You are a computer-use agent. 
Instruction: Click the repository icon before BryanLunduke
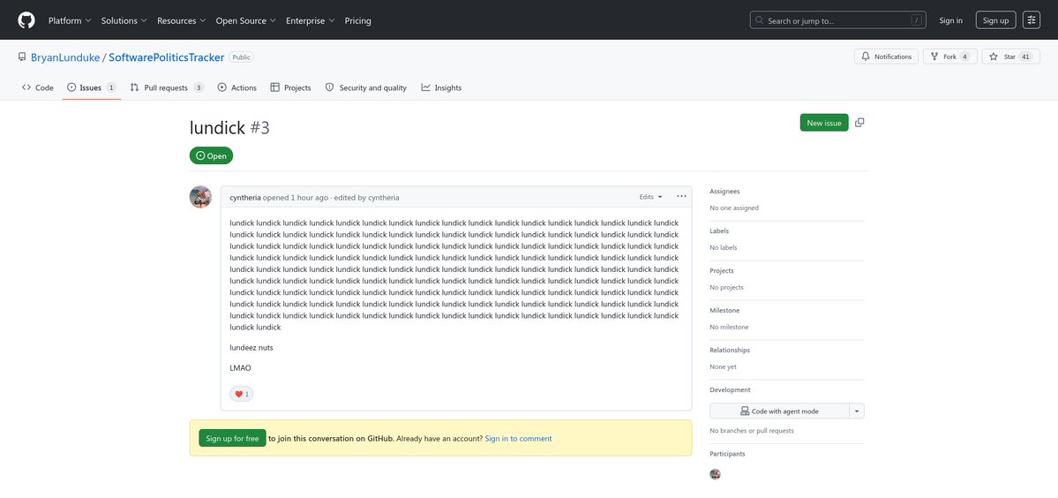22,57
